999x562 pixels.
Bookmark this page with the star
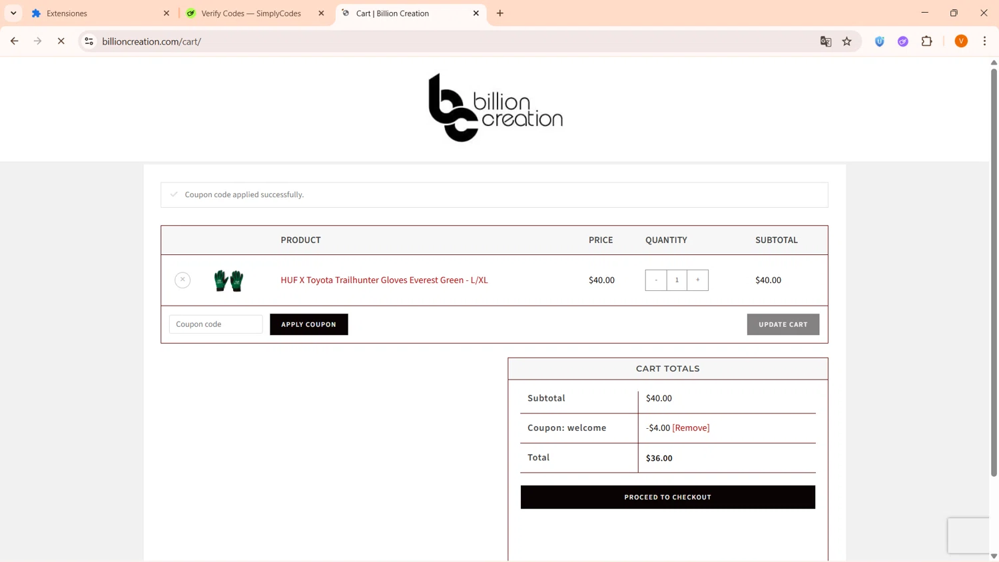(847, 41)
